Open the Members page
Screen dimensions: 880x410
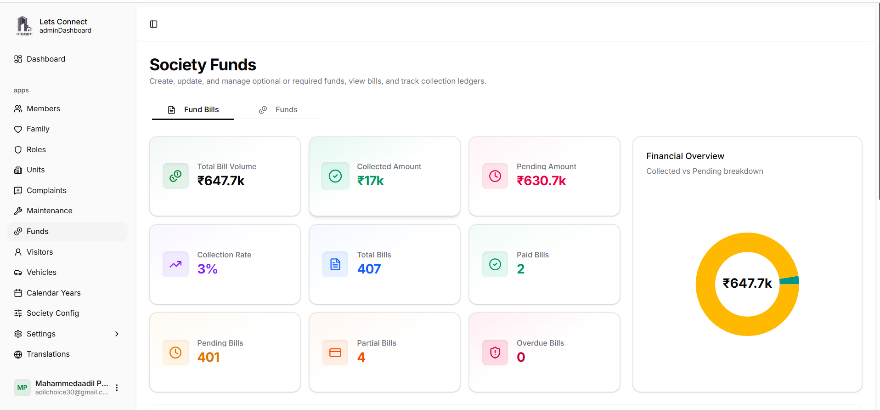[68, 108]
